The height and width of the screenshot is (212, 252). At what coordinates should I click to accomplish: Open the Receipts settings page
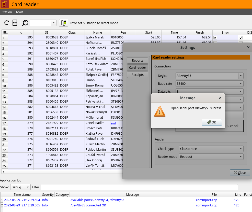pos(138,75)
